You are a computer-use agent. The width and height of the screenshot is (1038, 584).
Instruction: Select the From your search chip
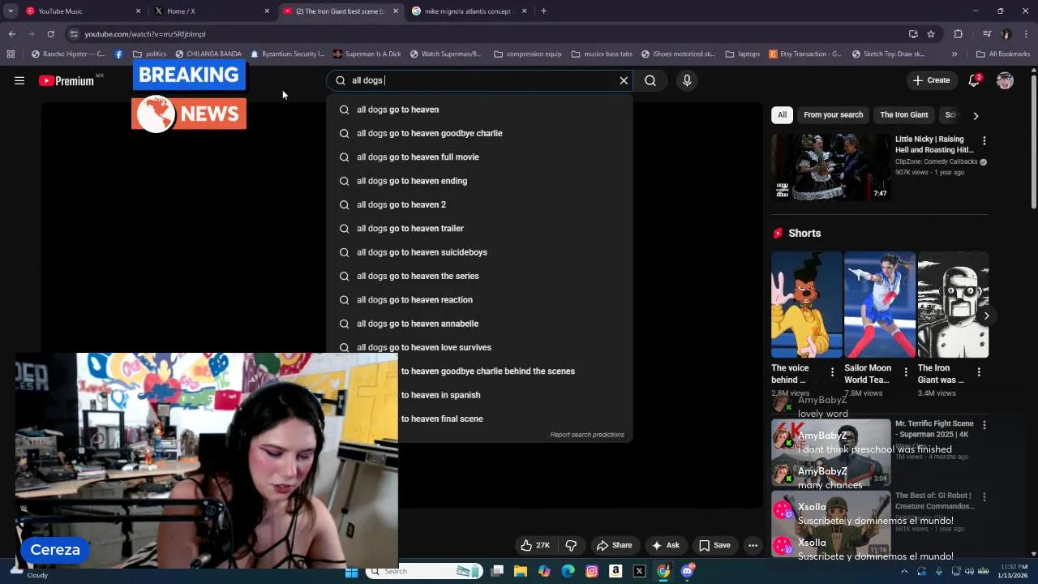(x=833, y=115)
